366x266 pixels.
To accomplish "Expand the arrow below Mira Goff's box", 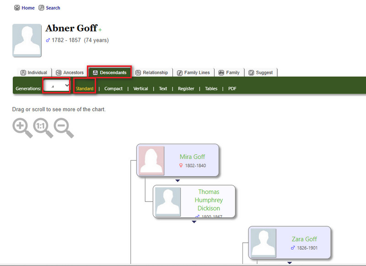I will coord(178,181).
